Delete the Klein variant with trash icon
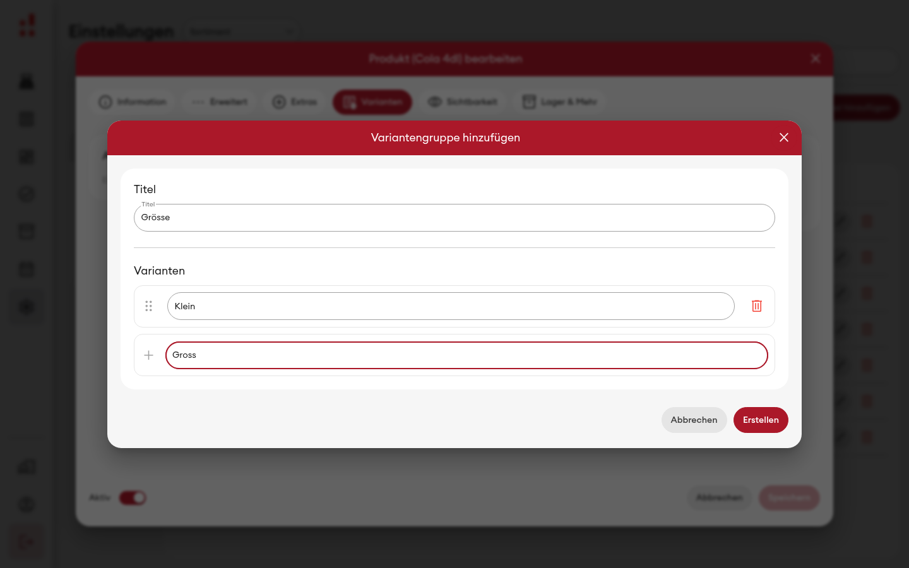The image size is (909, 568). click(757, 306)
